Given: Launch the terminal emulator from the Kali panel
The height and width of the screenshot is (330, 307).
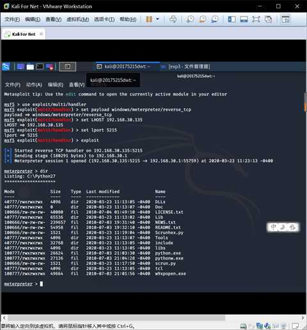Looking at the screenshot, I should click(x=40, y=67).
